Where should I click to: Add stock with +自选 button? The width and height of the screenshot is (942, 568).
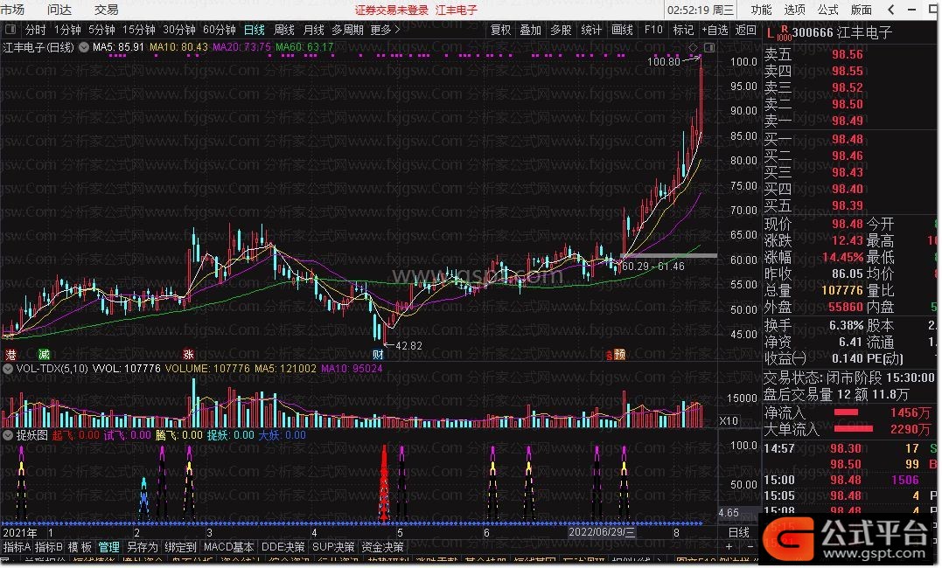[715, 30]
